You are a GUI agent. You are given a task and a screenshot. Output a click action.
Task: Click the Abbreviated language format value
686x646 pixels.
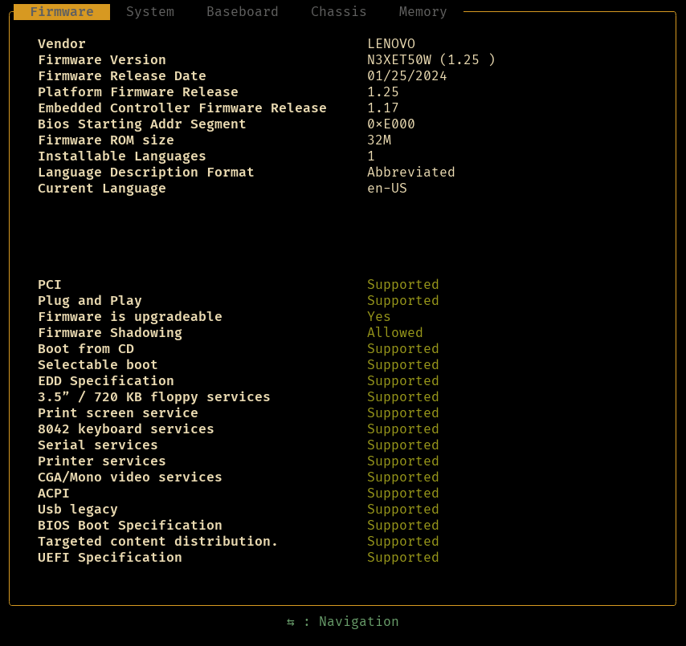411,173
